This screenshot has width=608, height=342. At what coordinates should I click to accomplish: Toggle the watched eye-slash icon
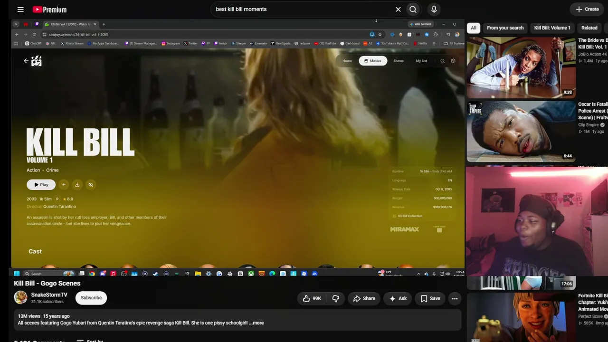tap(91, 185)
